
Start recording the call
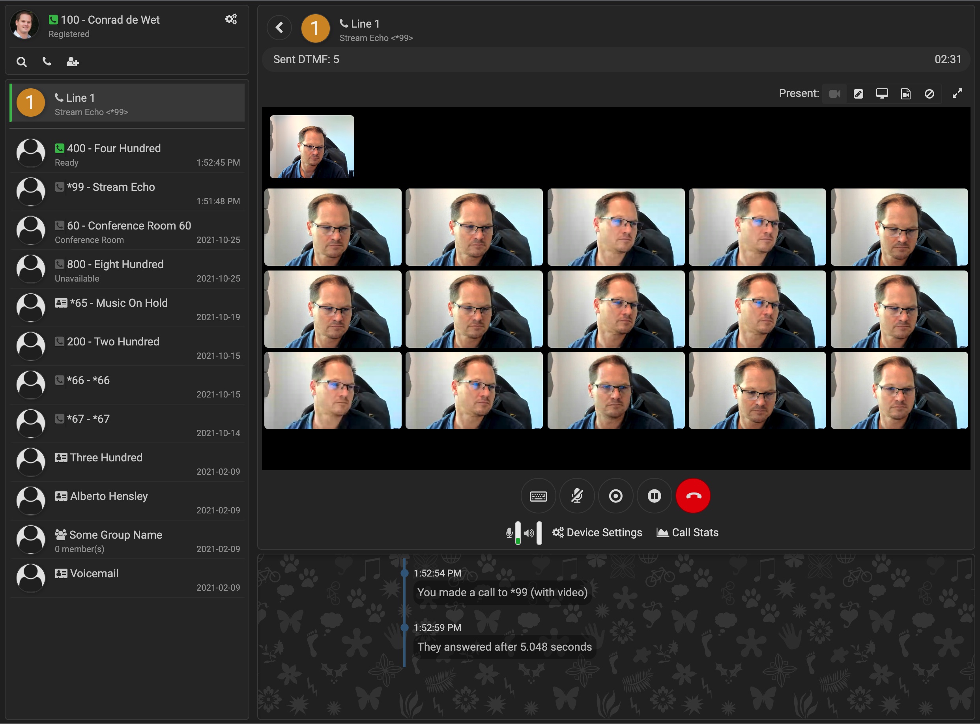[615, 496]
